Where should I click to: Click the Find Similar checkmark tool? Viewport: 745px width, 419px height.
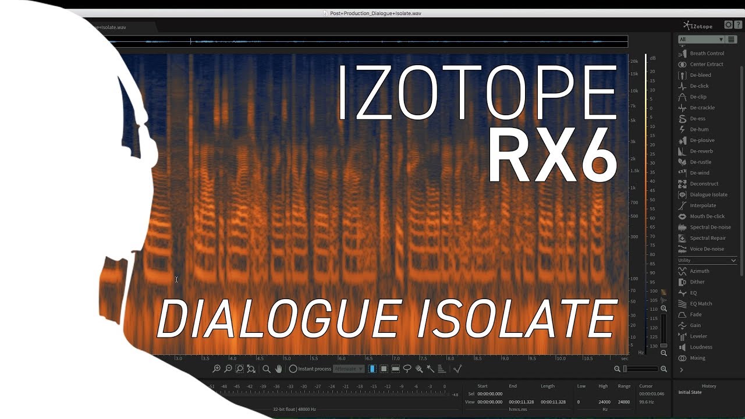coord(457,369)
